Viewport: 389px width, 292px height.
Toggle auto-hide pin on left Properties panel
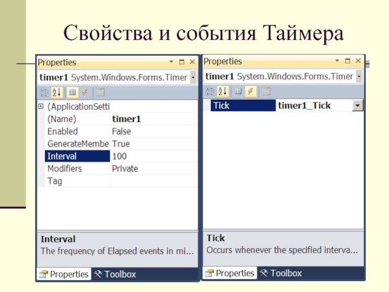[181, 62]
